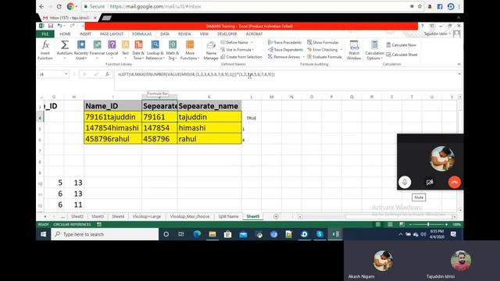Open the Text functions library
This screenshot has width=500, height=281.
click(x=125, y=50)
